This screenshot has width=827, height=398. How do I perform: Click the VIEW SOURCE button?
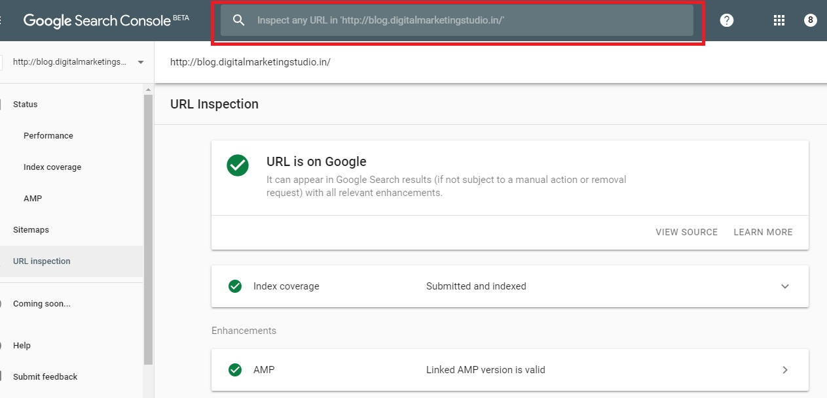686,232
